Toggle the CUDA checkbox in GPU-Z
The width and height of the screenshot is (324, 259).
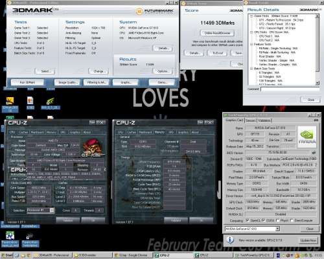(x=263, y=220)
